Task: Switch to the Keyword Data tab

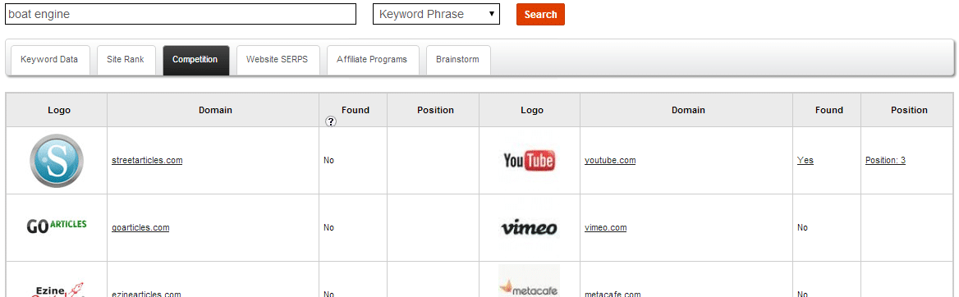Action: pyautogui.click(x=49, y=60)
